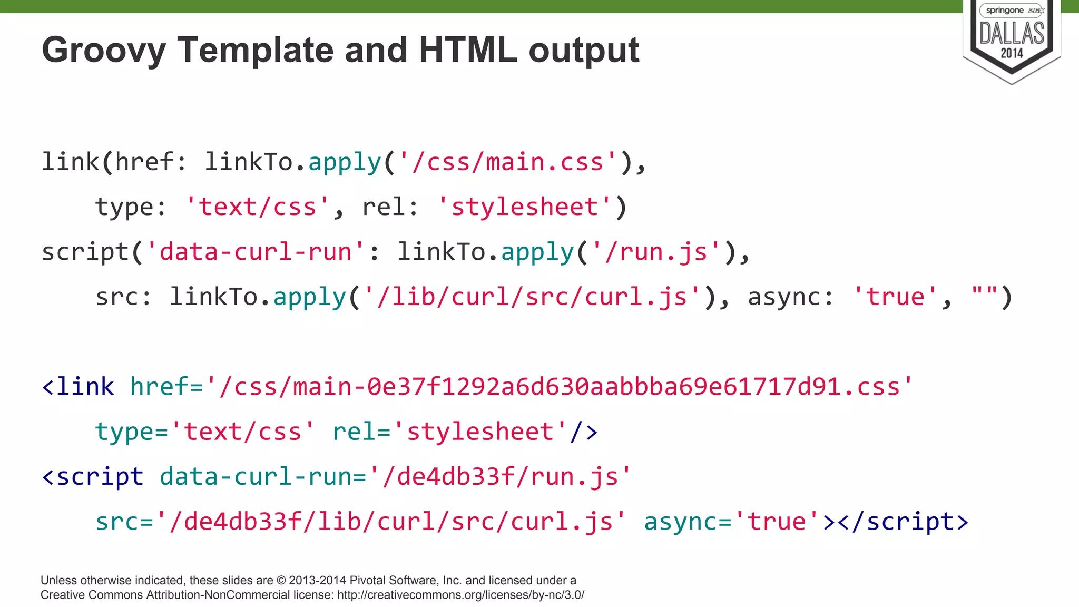1079x607 pixels.
Task: Click the async 'true' value in the template
Action: click(x=895, y=297)
